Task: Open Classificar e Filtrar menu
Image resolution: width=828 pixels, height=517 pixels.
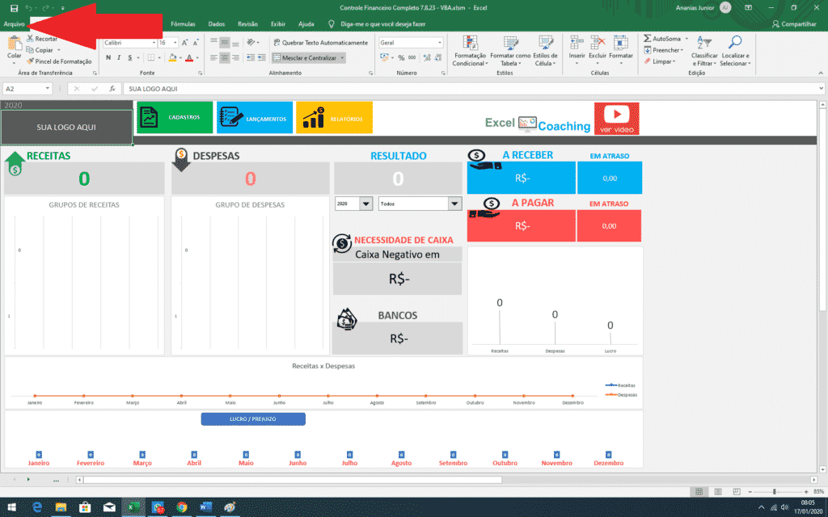Action: (x=704, y=51)
